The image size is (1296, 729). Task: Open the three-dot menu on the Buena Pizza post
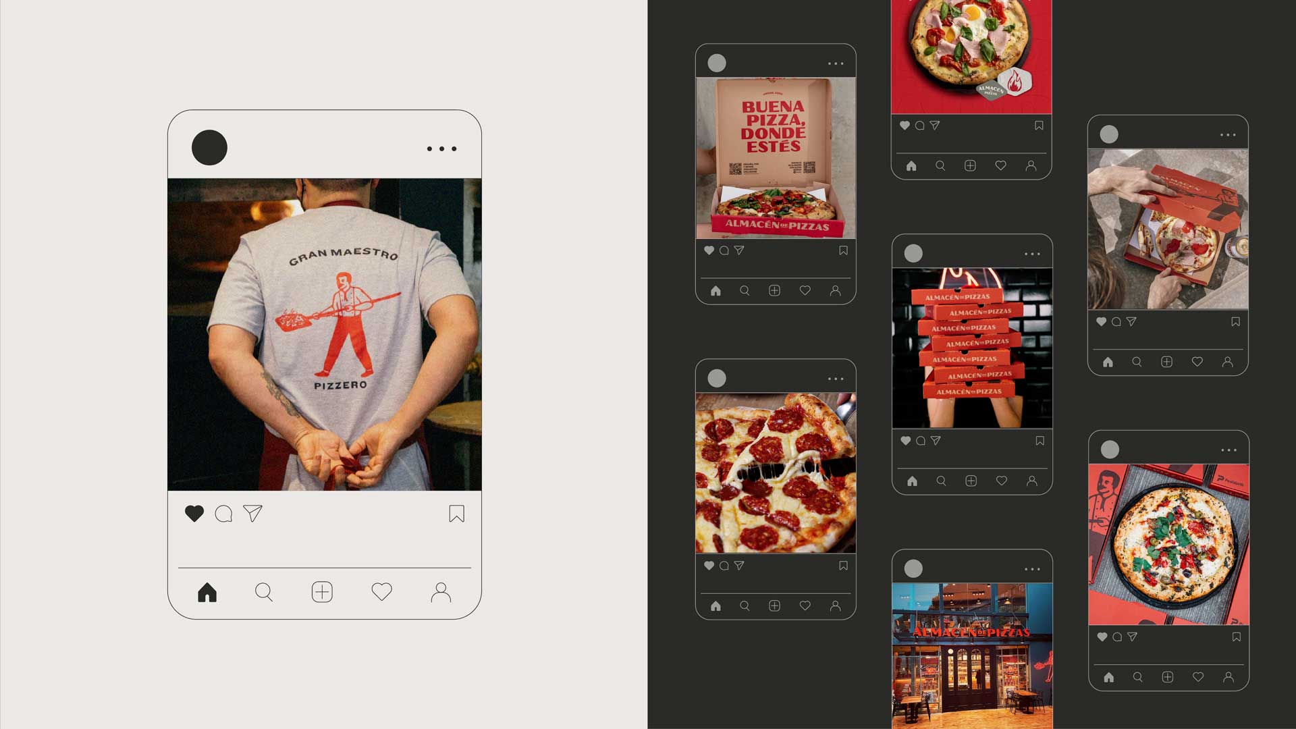click(836, 63)
